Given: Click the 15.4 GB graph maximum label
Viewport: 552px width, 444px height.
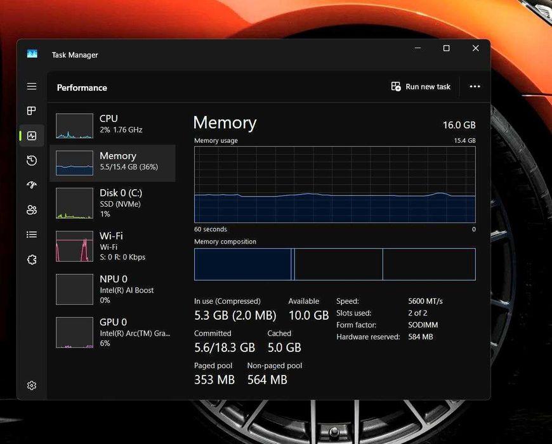Looking at the screenshot, I should coord(464,140).
